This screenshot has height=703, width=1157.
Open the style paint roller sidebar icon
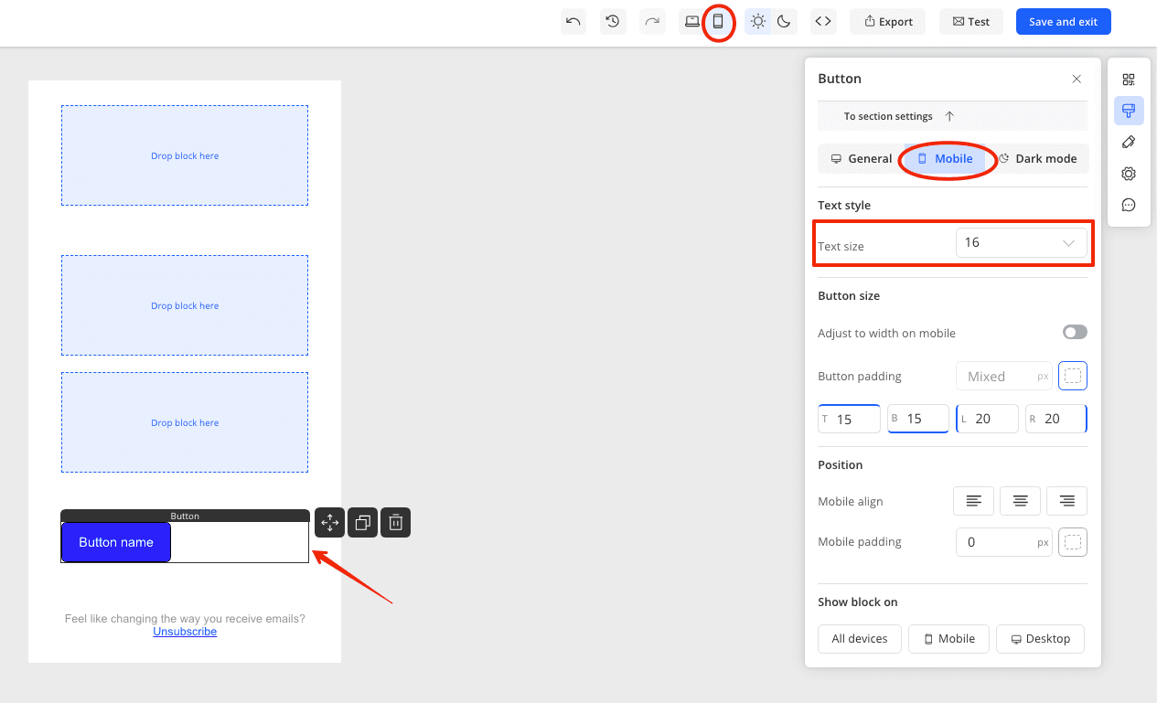(1129, 111)
